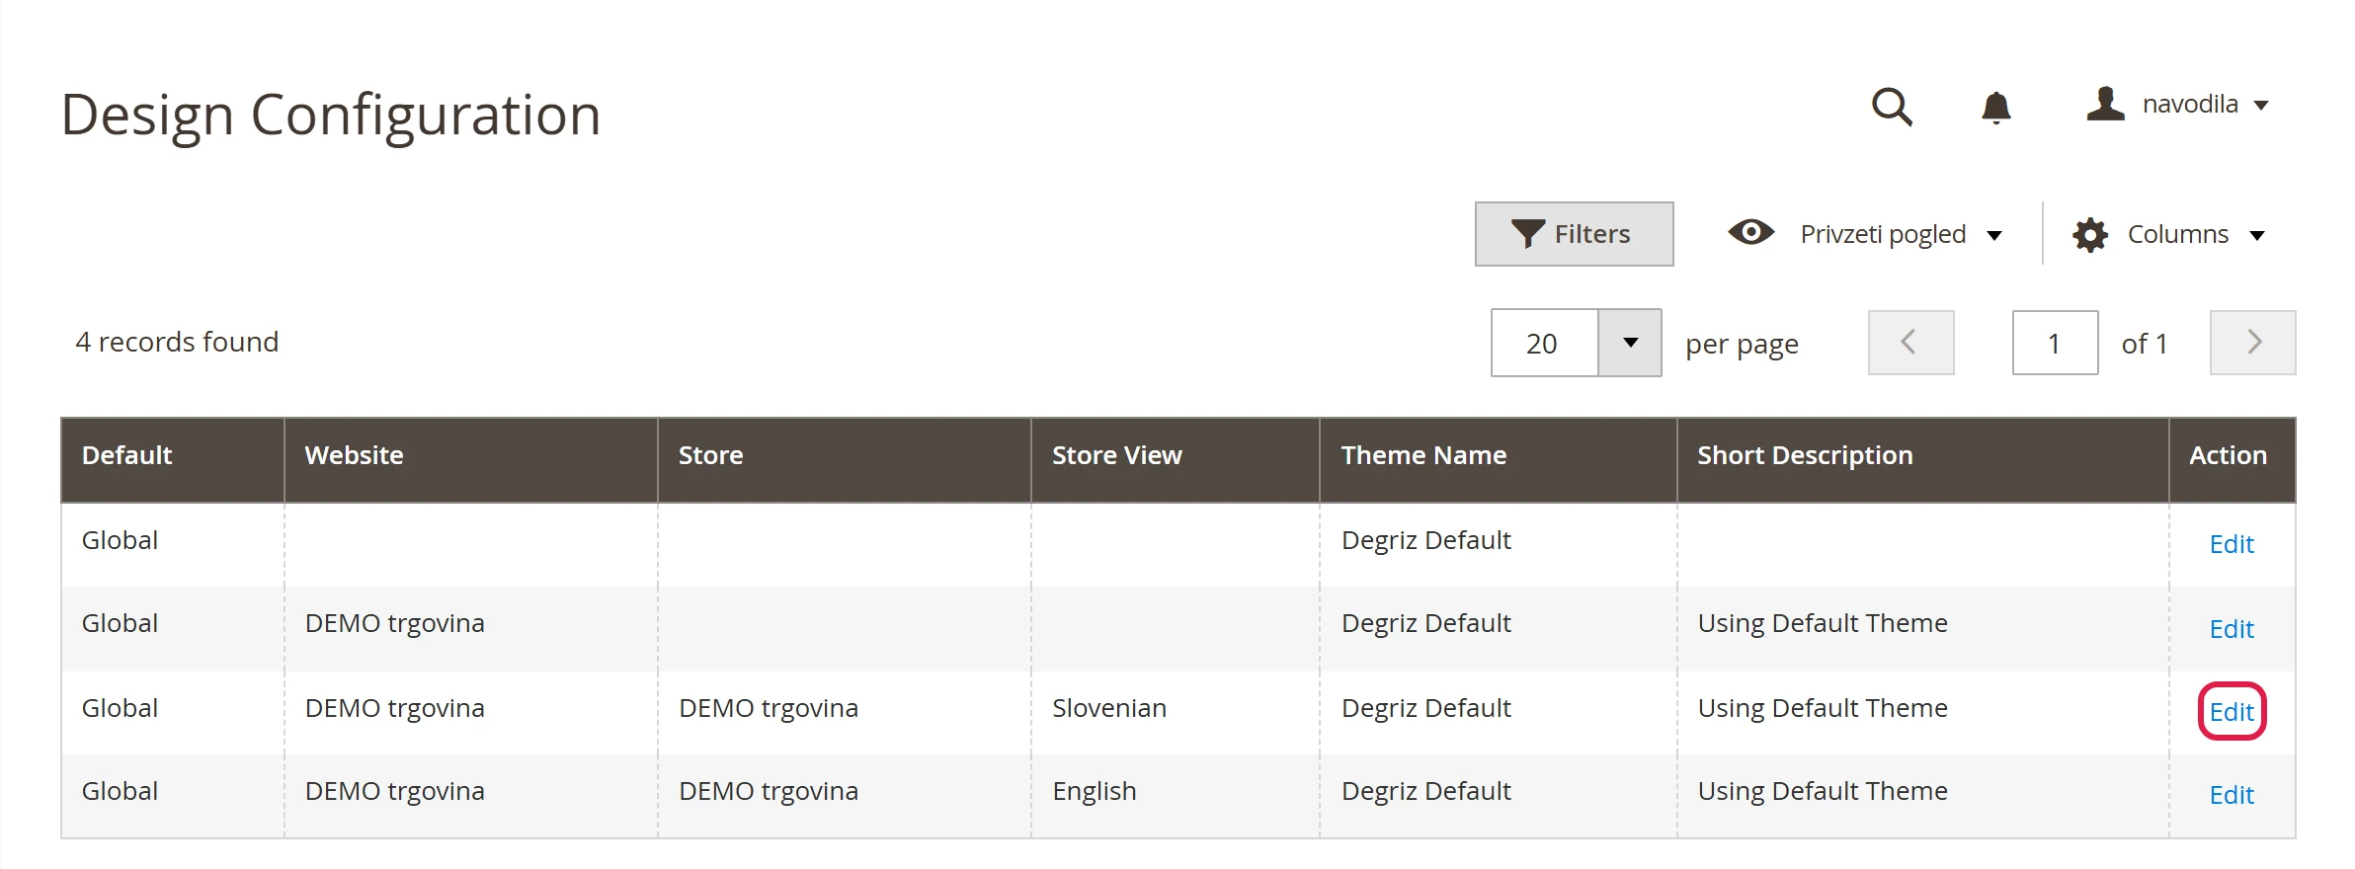Sort by the Short Description column header
Screen dimensions: 2355x869
(1923, 460)
